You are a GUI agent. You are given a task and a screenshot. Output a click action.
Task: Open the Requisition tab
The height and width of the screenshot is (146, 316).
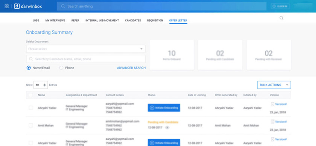click(x=155, y=21)
